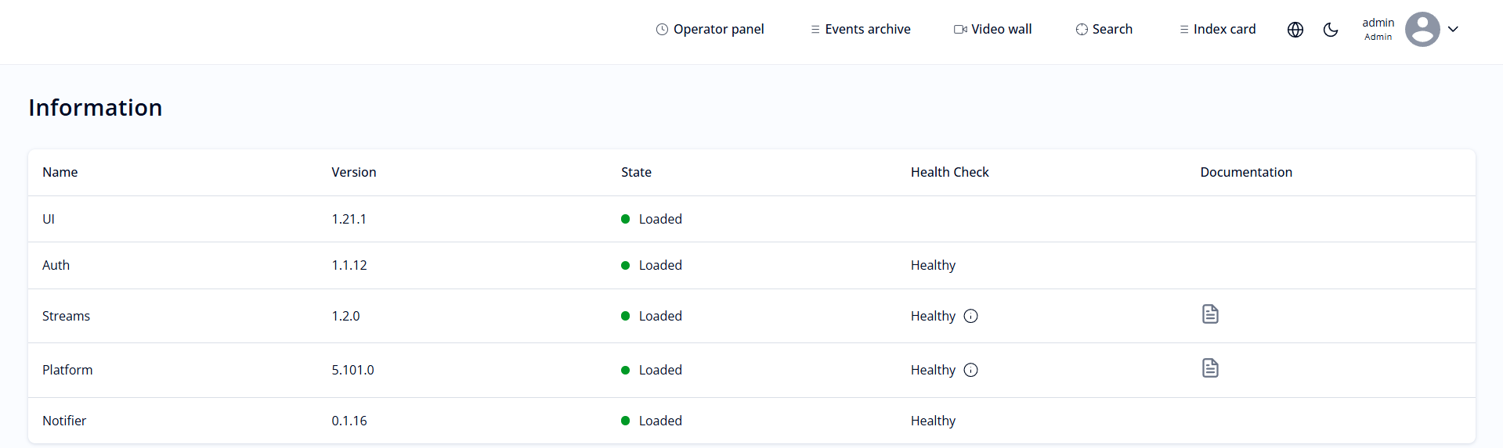Click the Auth module name
The width and height of the screenshot is (1503, 448).
click(56, 265)
